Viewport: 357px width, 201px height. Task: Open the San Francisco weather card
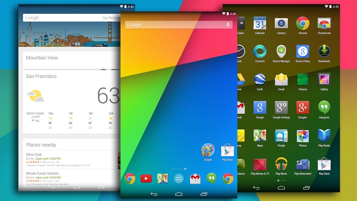click(72, 102)
